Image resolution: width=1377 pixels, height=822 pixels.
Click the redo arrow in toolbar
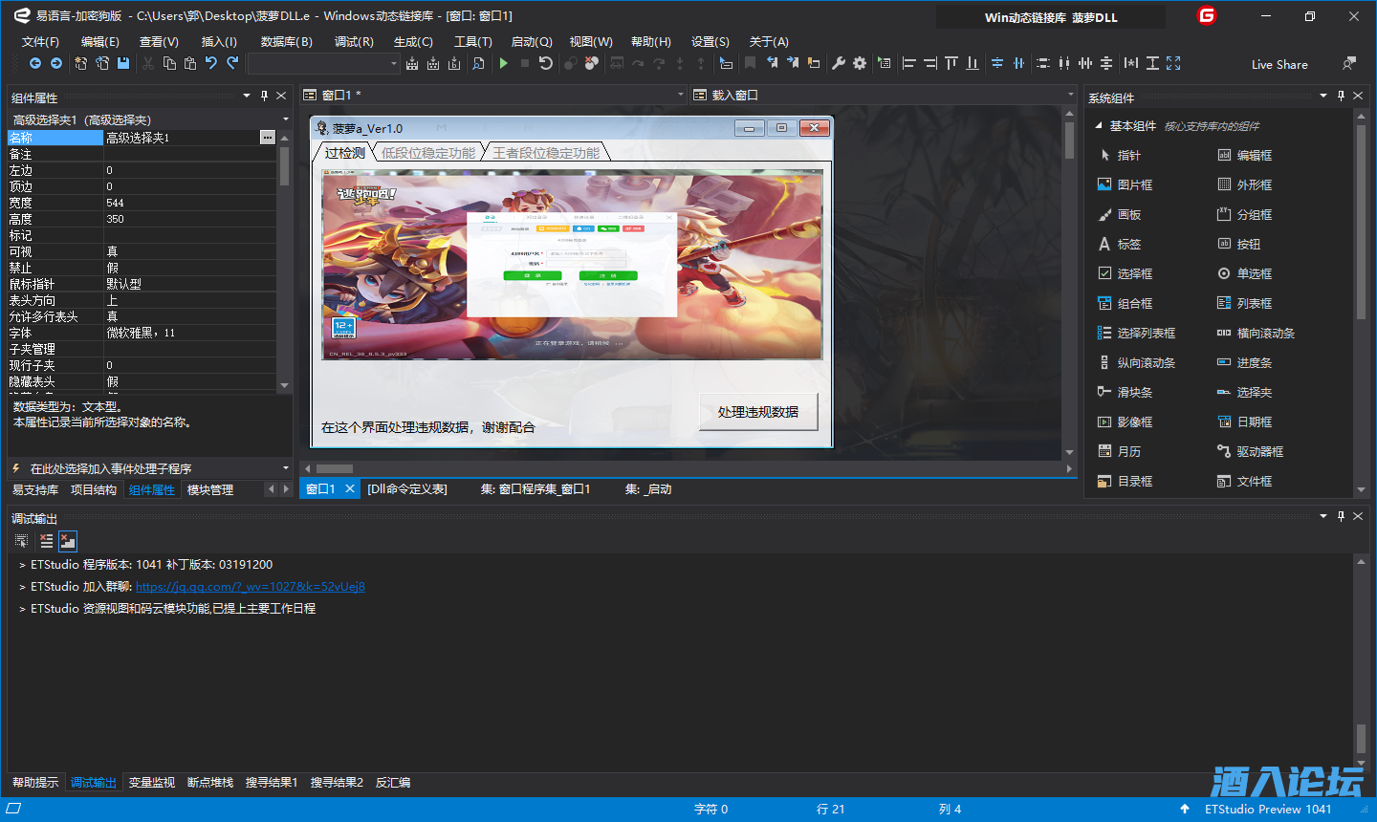(x=232, y=63)
